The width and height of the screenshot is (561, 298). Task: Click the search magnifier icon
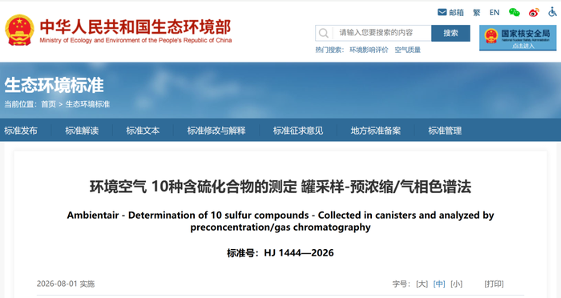point(324,34)
